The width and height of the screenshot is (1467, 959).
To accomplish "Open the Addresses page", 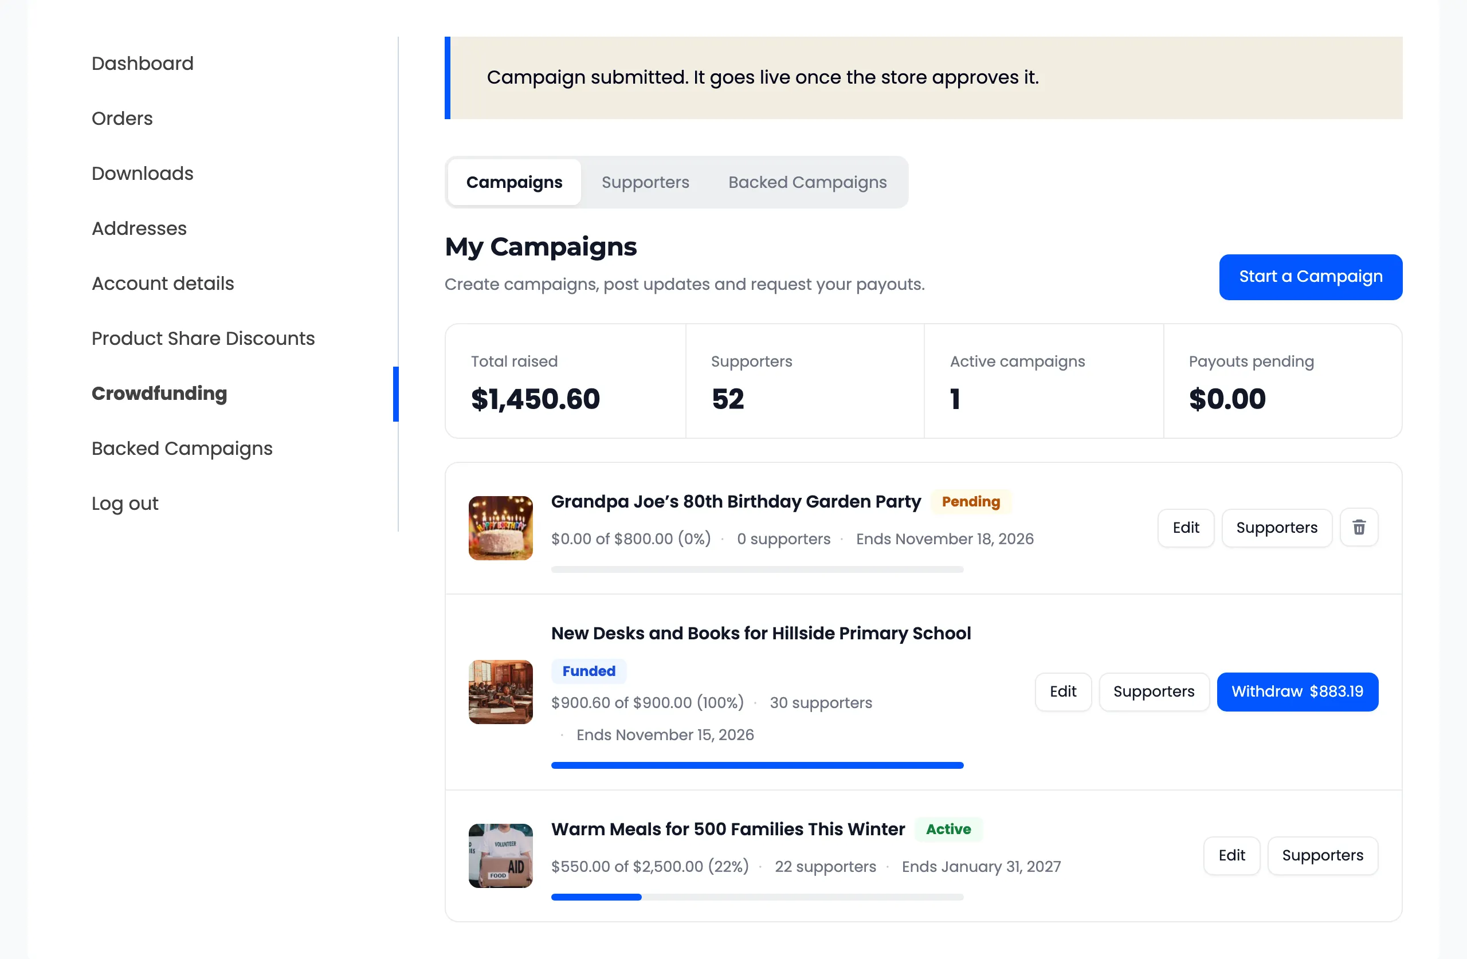I will pos(139,228).
